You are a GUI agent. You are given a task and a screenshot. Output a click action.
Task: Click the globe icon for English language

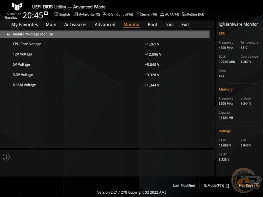pos(56,14)
